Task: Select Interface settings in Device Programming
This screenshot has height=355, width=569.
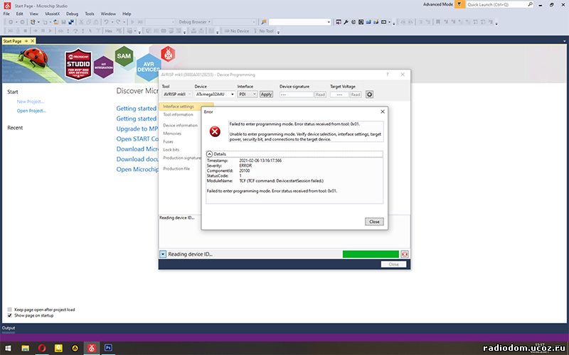Action: (x=179, y=106)
